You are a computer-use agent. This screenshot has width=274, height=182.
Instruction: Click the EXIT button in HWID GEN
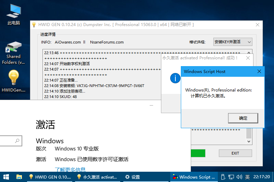coord(235,153)
